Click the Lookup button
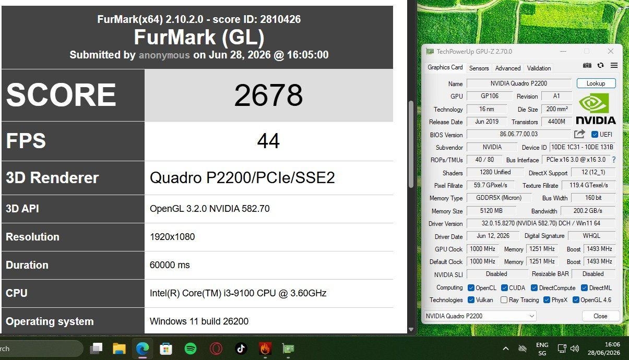This screenshot has width=629, height=360. point(596,83)
